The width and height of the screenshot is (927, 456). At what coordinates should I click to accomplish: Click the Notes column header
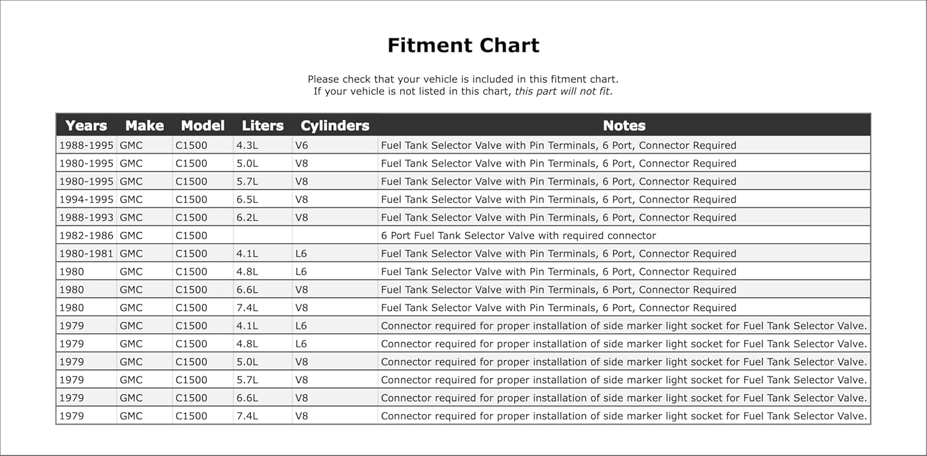click(x=624, y=125)
